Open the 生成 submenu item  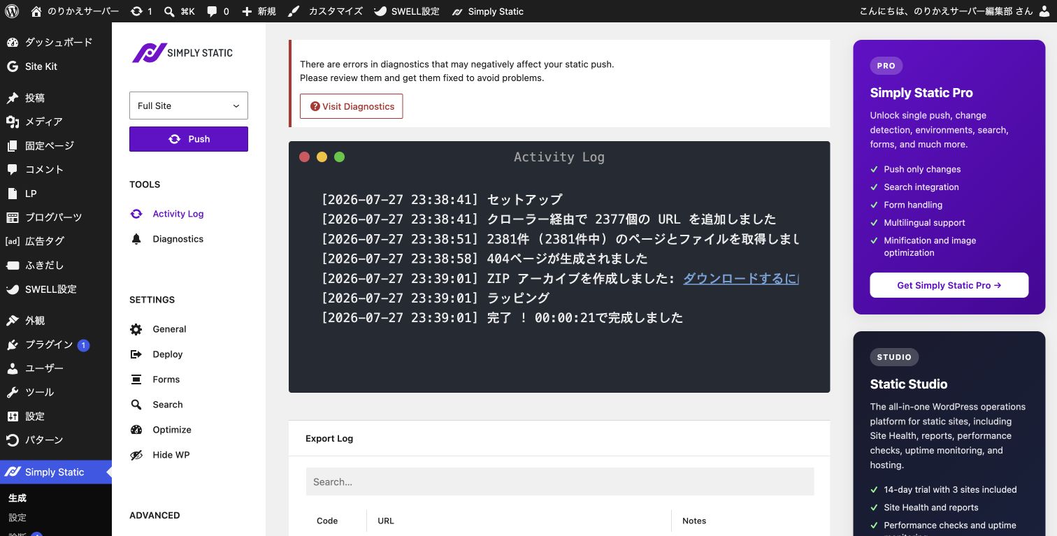coord(17,498)
